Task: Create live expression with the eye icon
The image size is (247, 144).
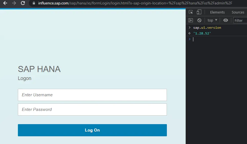Action: click(x=226, y=20)
